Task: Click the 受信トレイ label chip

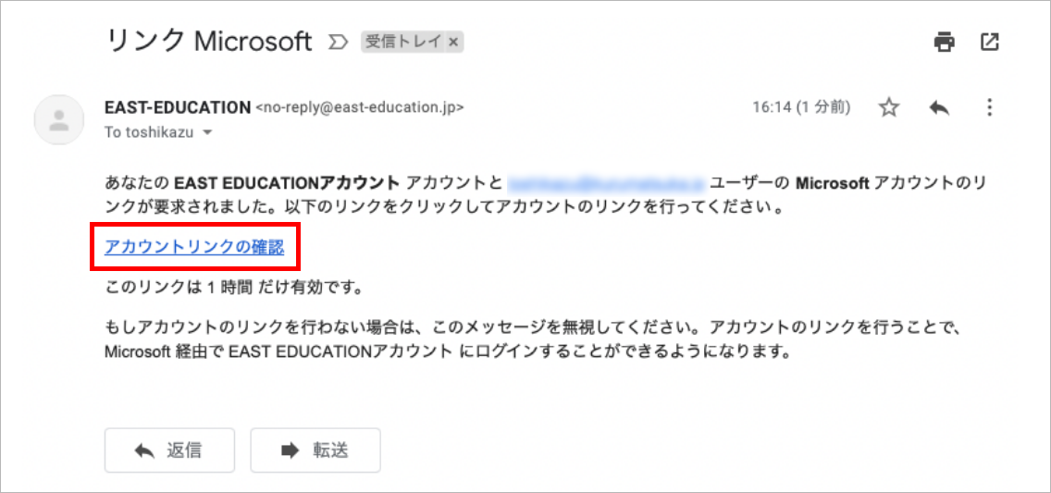Action: tap(403, 42)
